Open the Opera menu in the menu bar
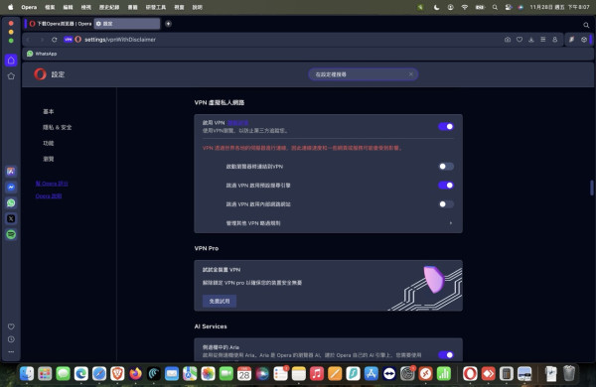This screenshot has height=387, width=596. point(29,7)
